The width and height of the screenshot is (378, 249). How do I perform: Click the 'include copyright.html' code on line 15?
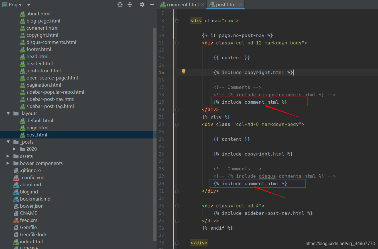(x=253, y=72)
